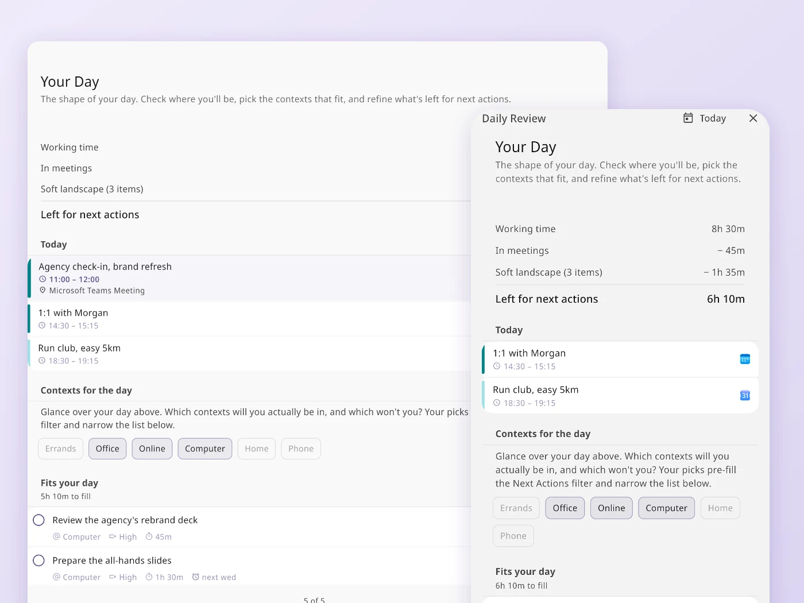Image resolution: width=804 pixels, height=603 pixels.
Task: Click the location pin icon beside Microsoft Teams Meeting
Action: point(42,291)
